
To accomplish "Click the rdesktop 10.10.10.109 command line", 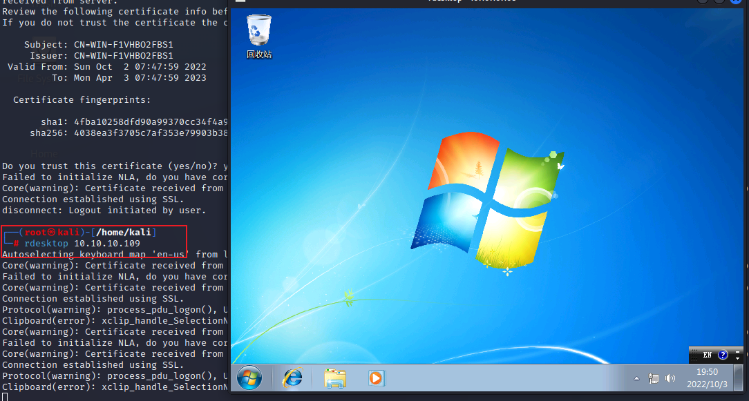I will 82,244.
